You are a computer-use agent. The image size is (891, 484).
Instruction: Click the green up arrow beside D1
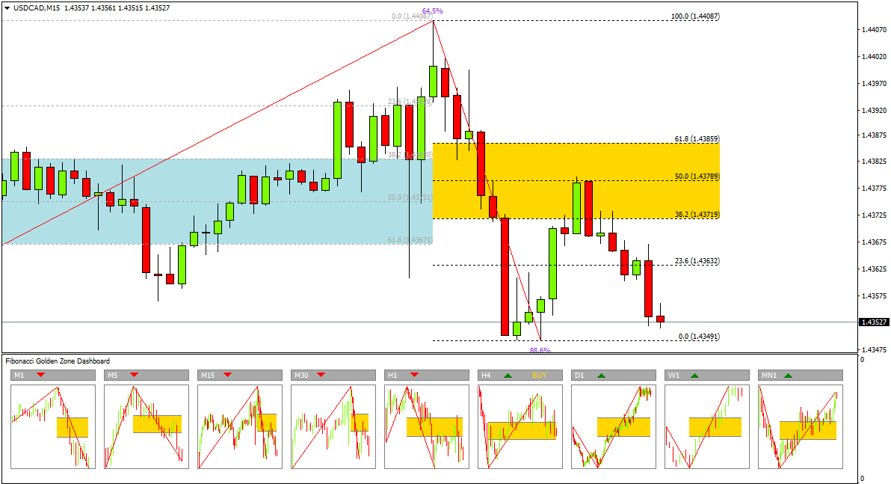tap(601, 375)
